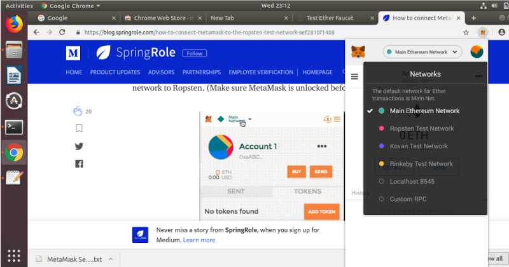Viewport: 509px width, 267px height.
Task: Bookmark this page with star icon
Action: 466,32
